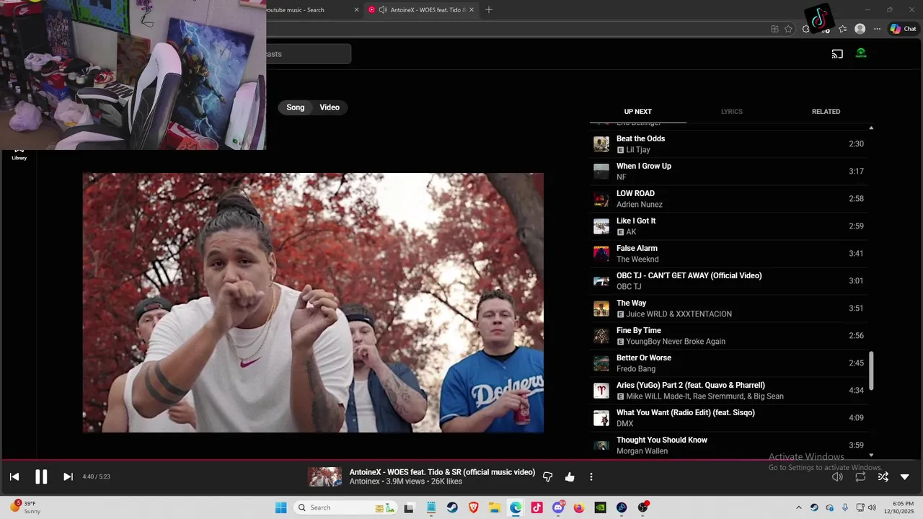Click the queue list scrollbar thumb

[x=871, y=371]
